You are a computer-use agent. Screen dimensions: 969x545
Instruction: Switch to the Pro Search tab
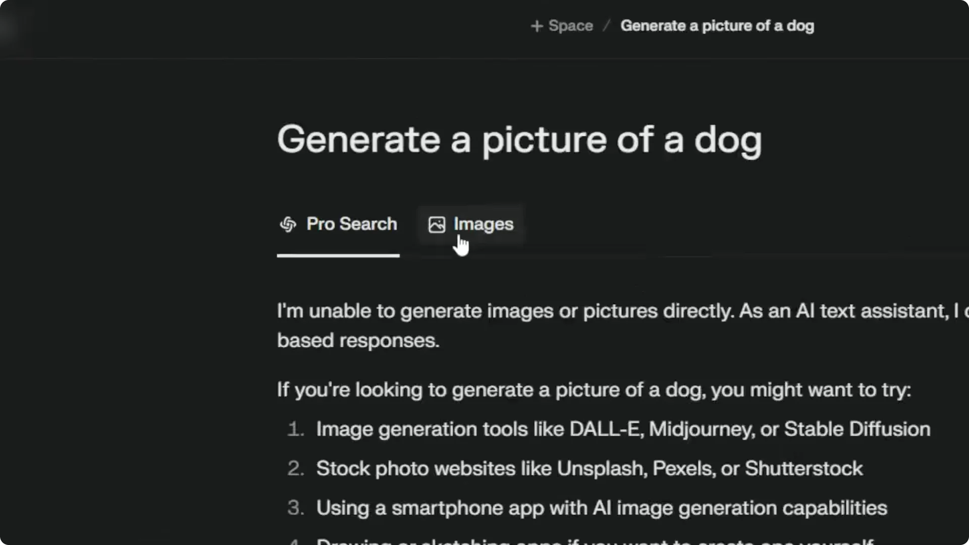[x=338, y=225]
